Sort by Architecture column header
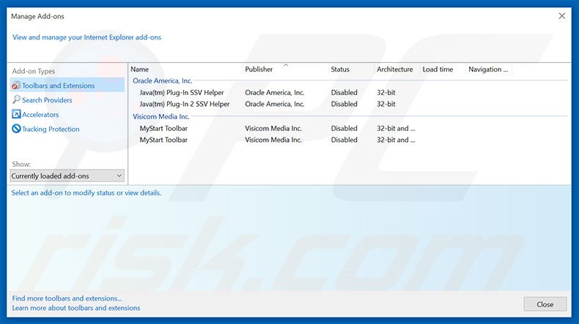The width and height of the screenshot is (579, 324). (397, 69)
